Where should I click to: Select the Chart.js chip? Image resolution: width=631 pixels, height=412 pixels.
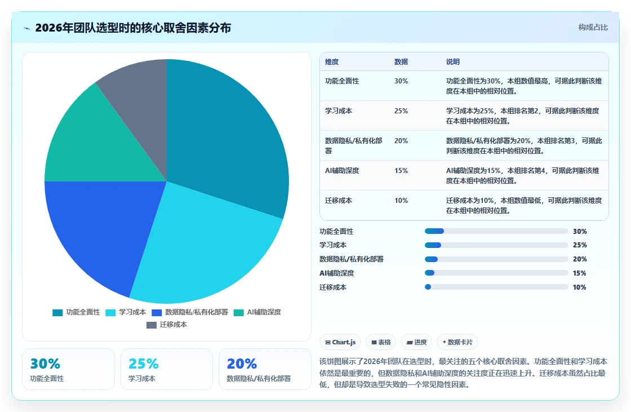(340, 342)
